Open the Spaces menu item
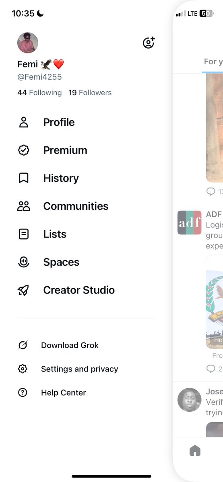The height and width of the screenshot is (482, 223). pos(61,262)
